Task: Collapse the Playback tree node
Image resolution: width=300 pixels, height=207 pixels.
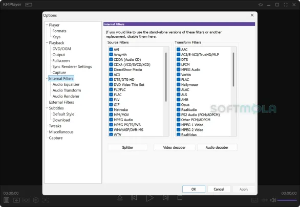Action: [x=47, y=42]
